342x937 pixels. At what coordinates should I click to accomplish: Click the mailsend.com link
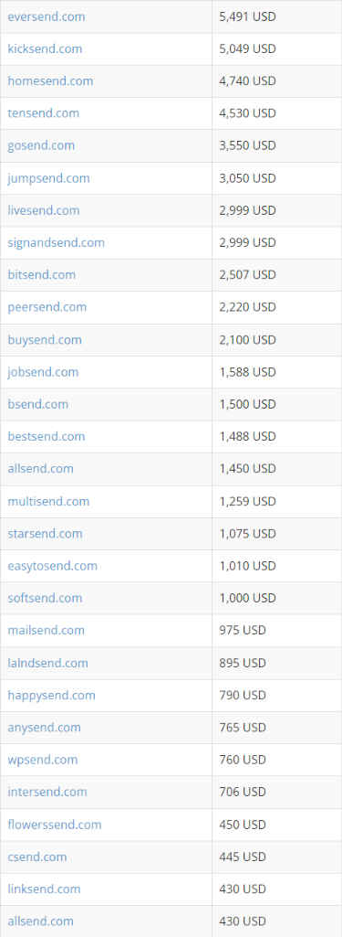click(x=46, y=631)
